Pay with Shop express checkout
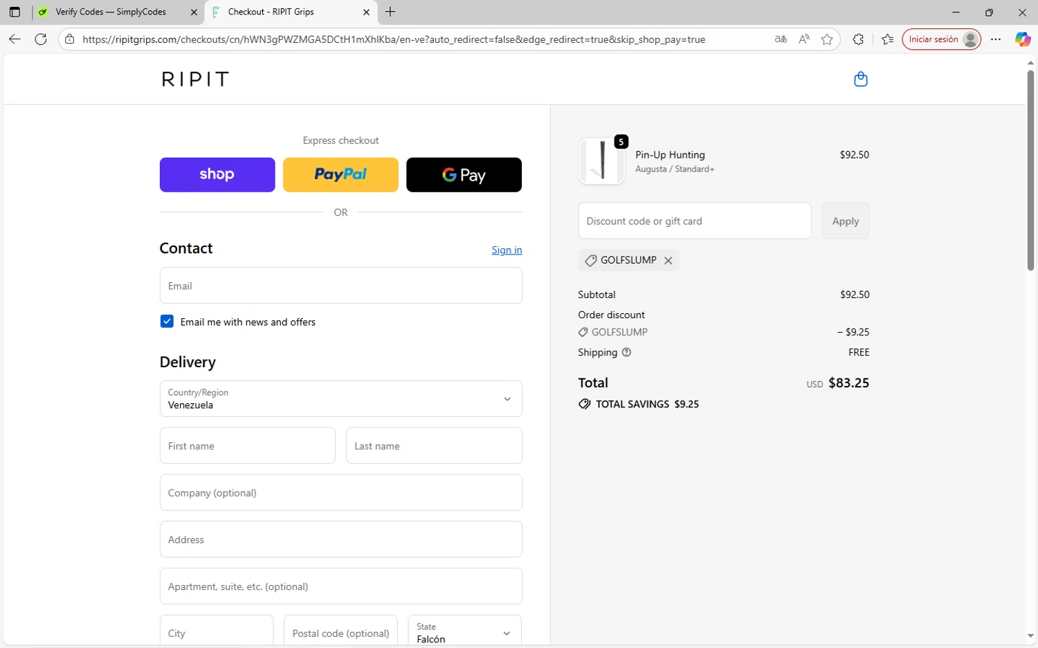1038x648 pixels. (x=217, y=175)
